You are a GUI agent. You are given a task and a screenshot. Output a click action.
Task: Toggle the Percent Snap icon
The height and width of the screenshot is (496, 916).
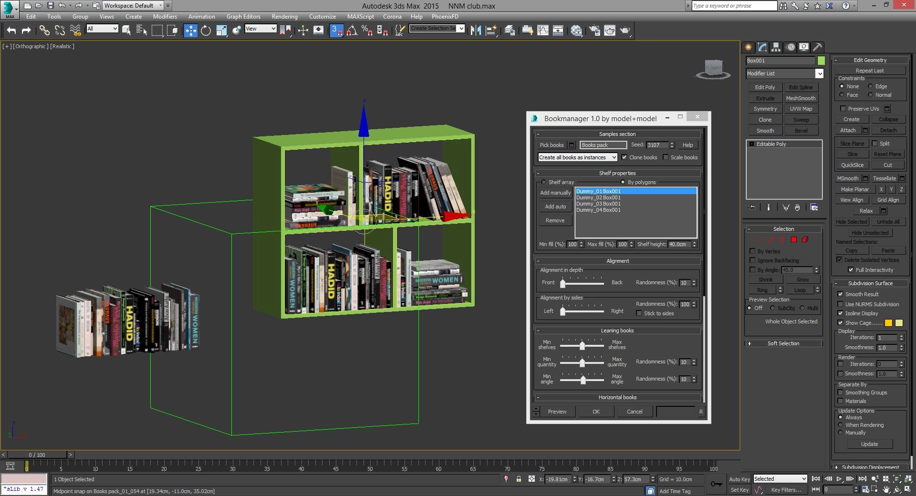[x=367, y=31]
